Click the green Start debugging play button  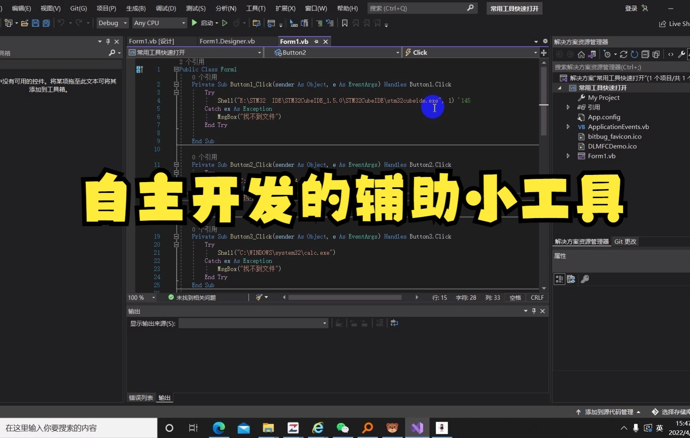[x=194, y=23]
